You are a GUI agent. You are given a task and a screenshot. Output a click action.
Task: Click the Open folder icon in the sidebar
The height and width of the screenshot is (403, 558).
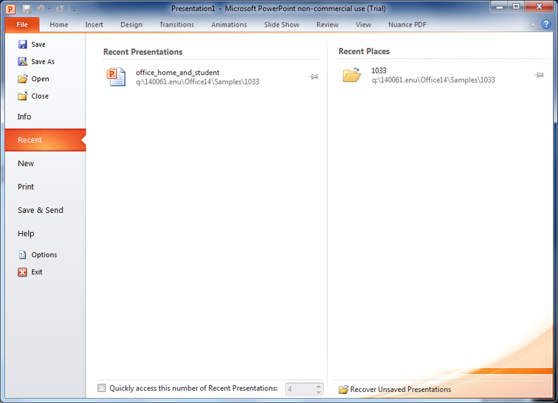(x=22, y=79)
